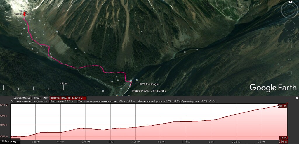Open photo icon just above '© 2016 Google'
This screenshot has width=299, height=144.
point(137,80)
